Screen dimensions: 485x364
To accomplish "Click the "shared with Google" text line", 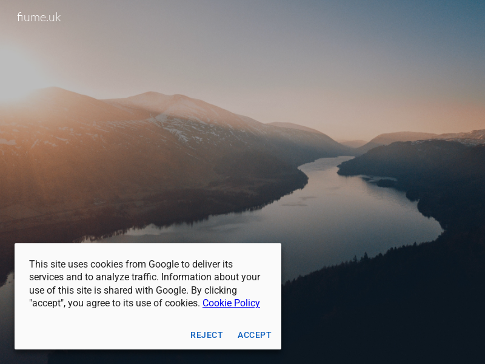I will coord(133,290).
